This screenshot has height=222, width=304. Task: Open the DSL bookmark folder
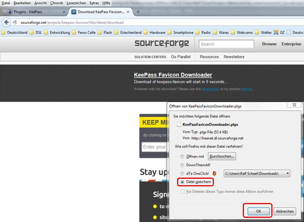coord(36,32)
